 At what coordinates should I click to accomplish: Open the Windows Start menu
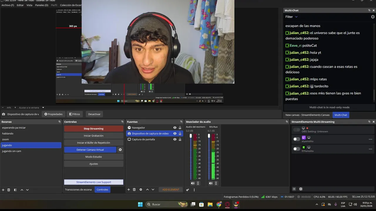point(140,204)
